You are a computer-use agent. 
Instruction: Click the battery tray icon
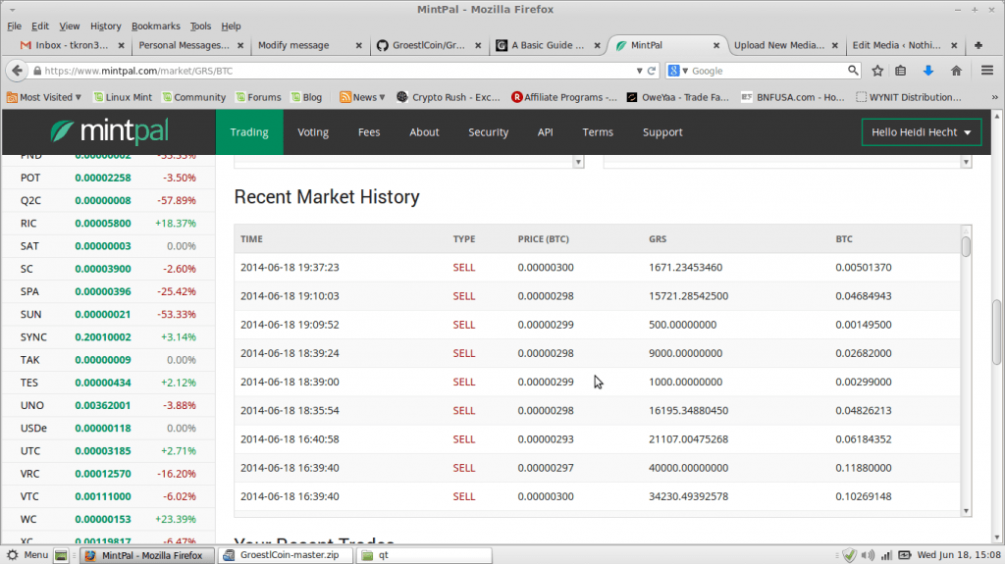(904, 555)
